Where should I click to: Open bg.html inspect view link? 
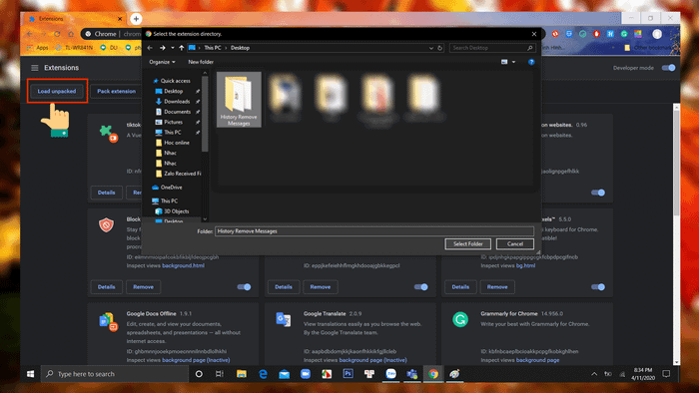point(525,265)
